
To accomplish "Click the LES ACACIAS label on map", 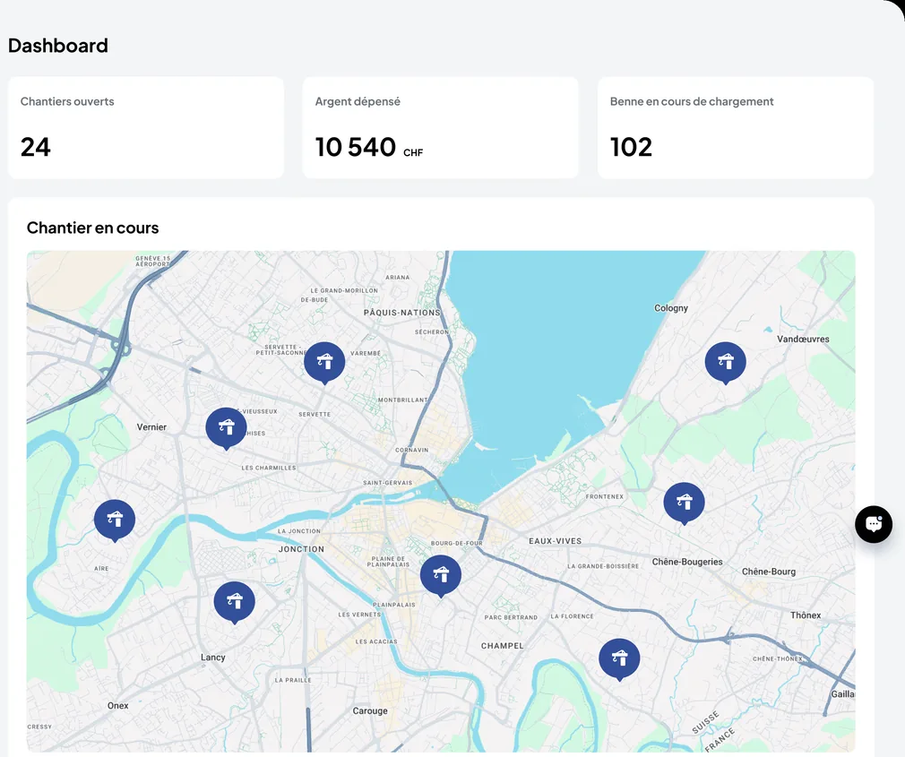I will (x=375, y=641).
